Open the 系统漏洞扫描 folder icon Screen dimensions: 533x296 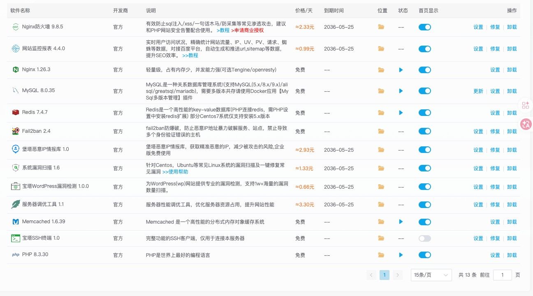[x=381, y=168]
